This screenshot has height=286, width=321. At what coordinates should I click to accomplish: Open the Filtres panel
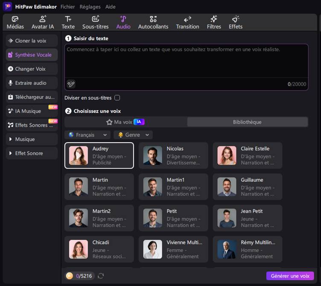click(x=214, y=23)
